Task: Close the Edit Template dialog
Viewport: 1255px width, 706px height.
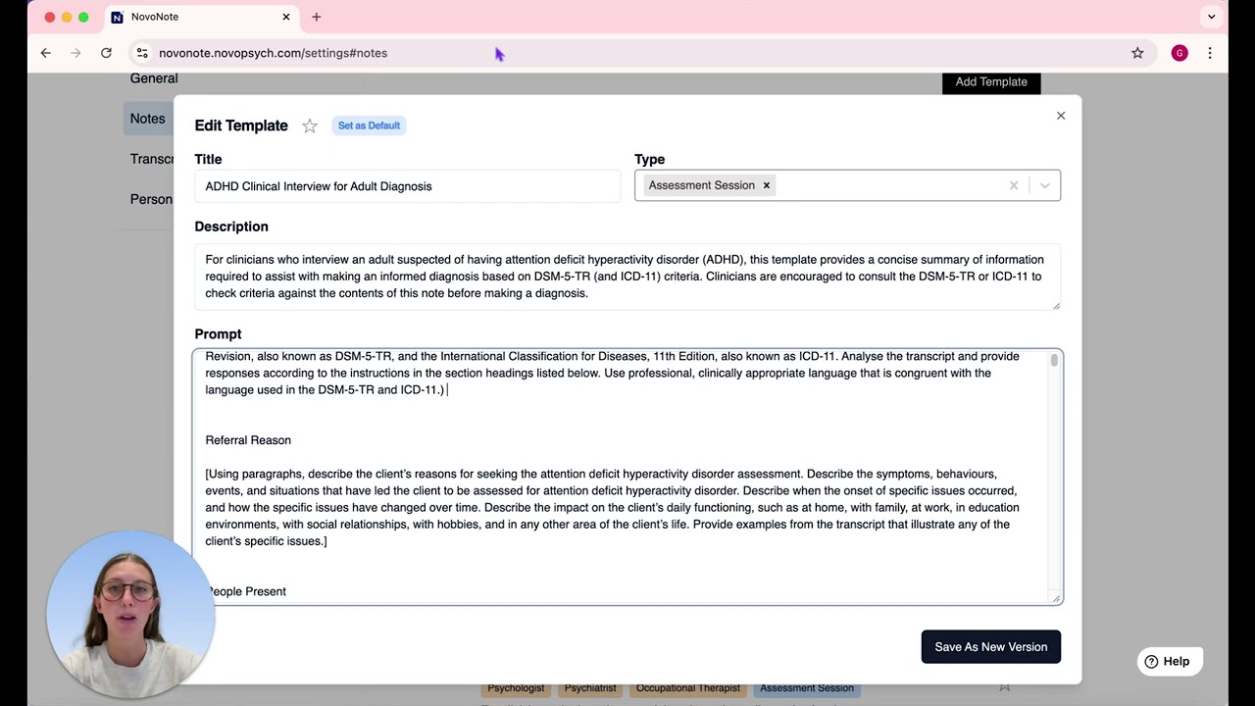Action: click(x=1061, y=116)
